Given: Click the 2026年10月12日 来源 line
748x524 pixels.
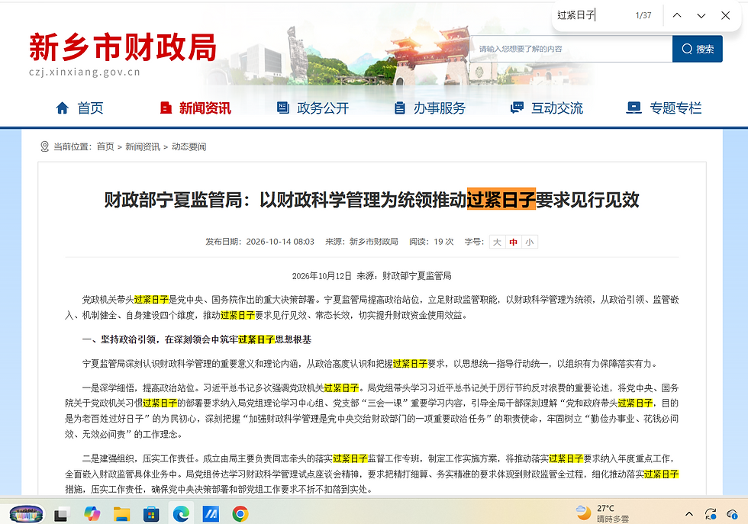Looking at the screenshot, I should click(x=372, y=275).
